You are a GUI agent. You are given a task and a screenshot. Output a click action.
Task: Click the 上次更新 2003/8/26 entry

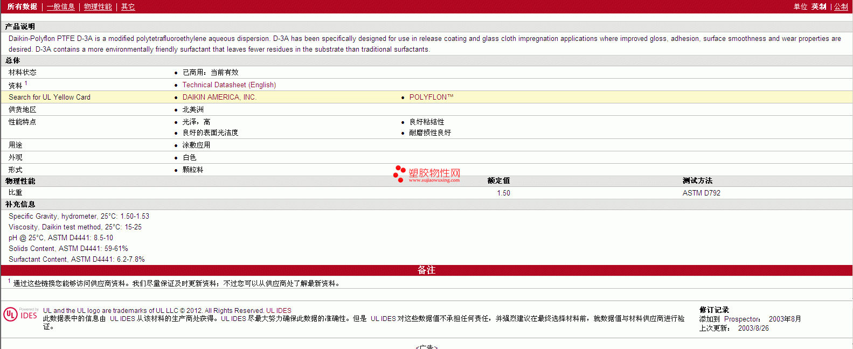(734, 329)
